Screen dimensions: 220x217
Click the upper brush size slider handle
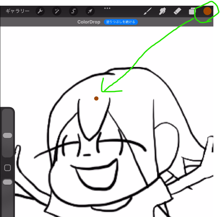click(x=8, y=135)
